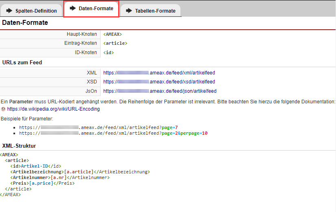336x212 pixels.
Task: Follow the JsOn artikelfeed link
Action: [160, 91]
